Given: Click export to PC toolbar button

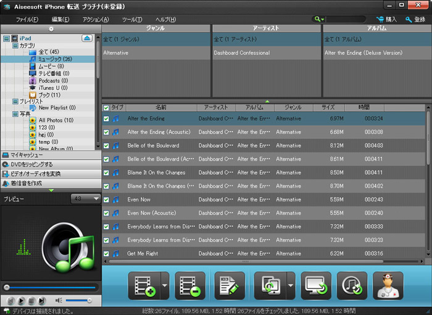Looking at the screenshot, I should [x=316, y=286].
